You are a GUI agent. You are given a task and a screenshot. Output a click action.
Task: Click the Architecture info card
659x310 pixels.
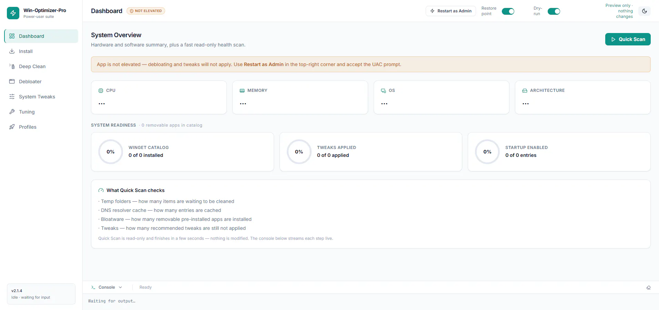coord(583,97)
